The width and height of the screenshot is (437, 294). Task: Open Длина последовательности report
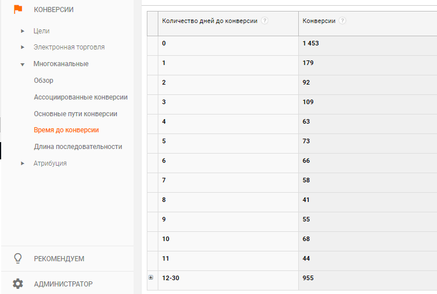pyautogui.click(x=78, y=147)
